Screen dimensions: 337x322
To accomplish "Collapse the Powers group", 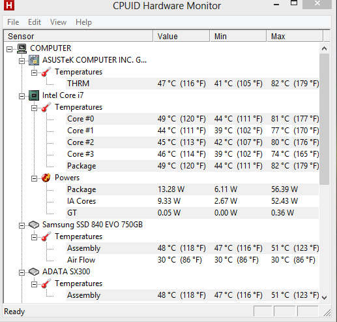I will click(34, 178).
